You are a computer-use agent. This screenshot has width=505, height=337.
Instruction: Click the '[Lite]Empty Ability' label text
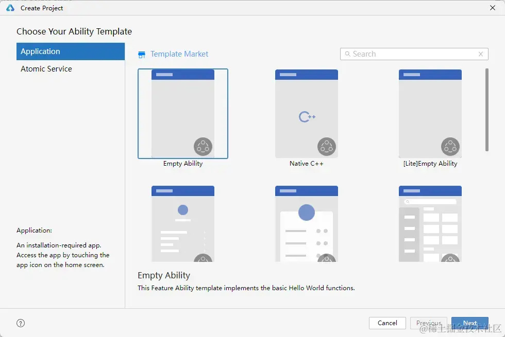tap(430, 164)
